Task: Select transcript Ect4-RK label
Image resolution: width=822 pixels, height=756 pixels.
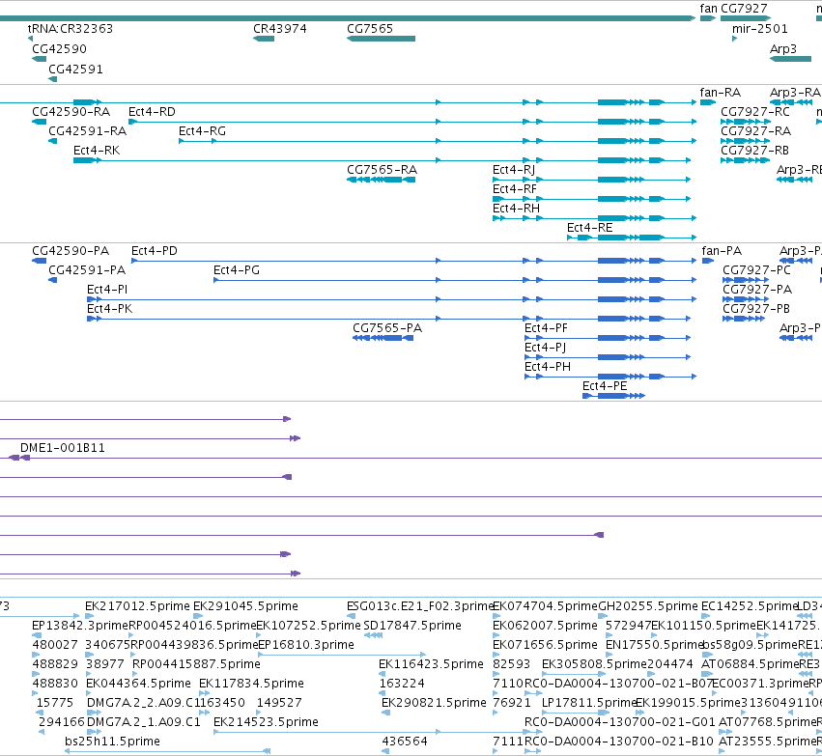Action: [x=97, y=151]
